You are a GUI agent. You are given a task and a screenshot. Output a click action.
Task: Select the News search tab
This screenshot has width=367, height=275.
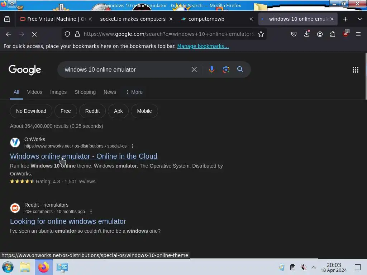point(110,92)
